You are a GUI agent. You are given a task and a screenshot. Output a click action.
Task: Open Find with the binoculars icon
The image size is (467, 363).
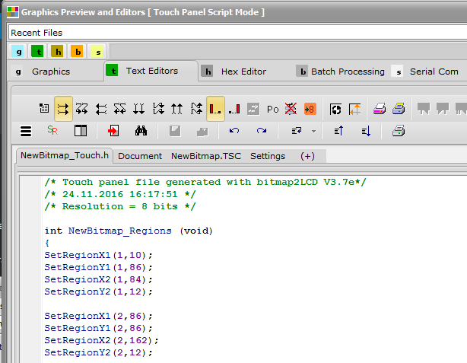coord(141,131)
